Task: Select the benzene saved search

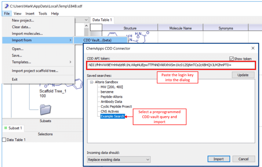Action: coord(107,92)
